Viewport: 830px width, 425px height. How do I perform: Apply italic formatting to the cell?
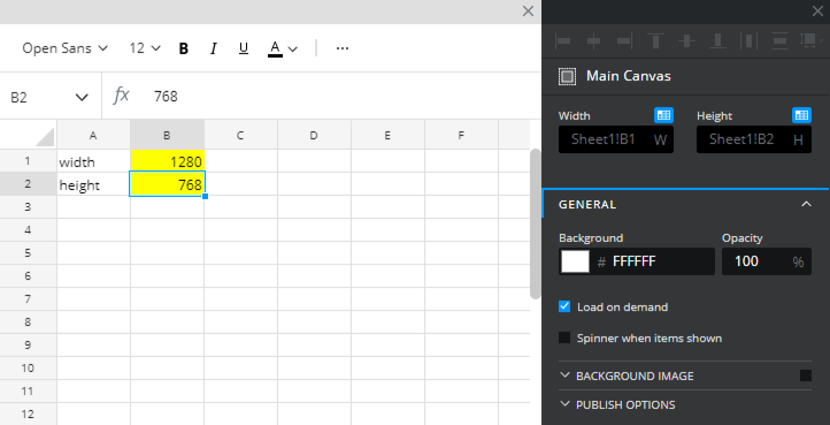point(213,49)
